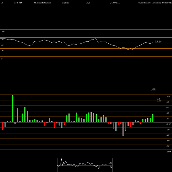This screenshot has width=172, height=172.
Task: Click the MR label above the histogram
Action: [153, 89]
